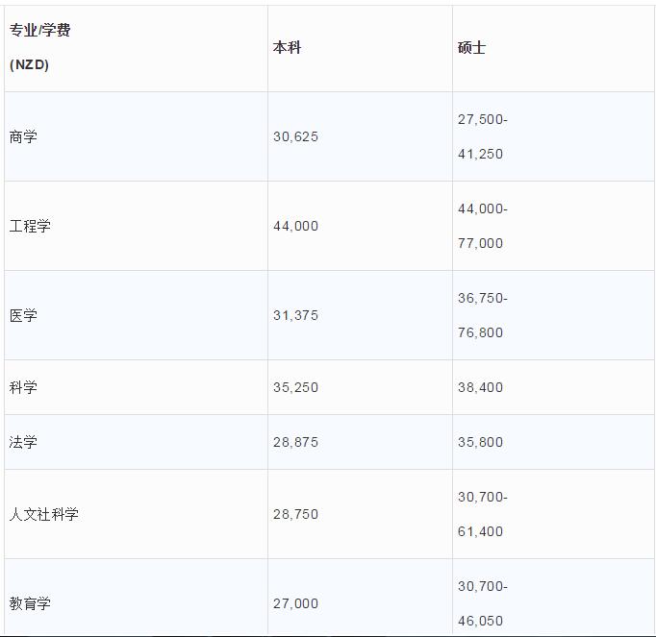This screenshot has height=637, width=656.
Task: Click the 专业/学费 (NZD) header cell
Action: point(40,47)
